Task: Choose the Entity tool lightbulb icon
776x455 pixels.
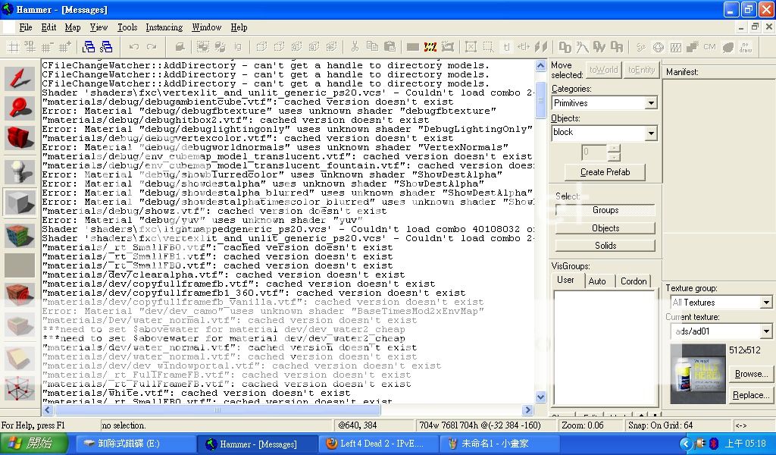Action: [x=20, y=172]
